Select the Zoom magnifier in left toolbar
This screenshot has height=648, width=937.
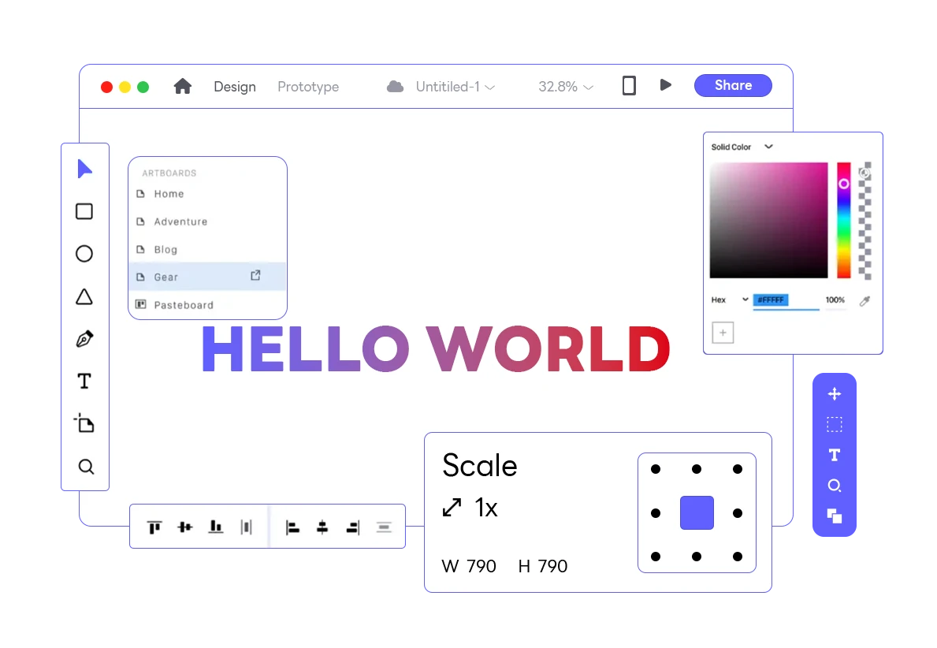pyautogui.click(x=86, y=466)
